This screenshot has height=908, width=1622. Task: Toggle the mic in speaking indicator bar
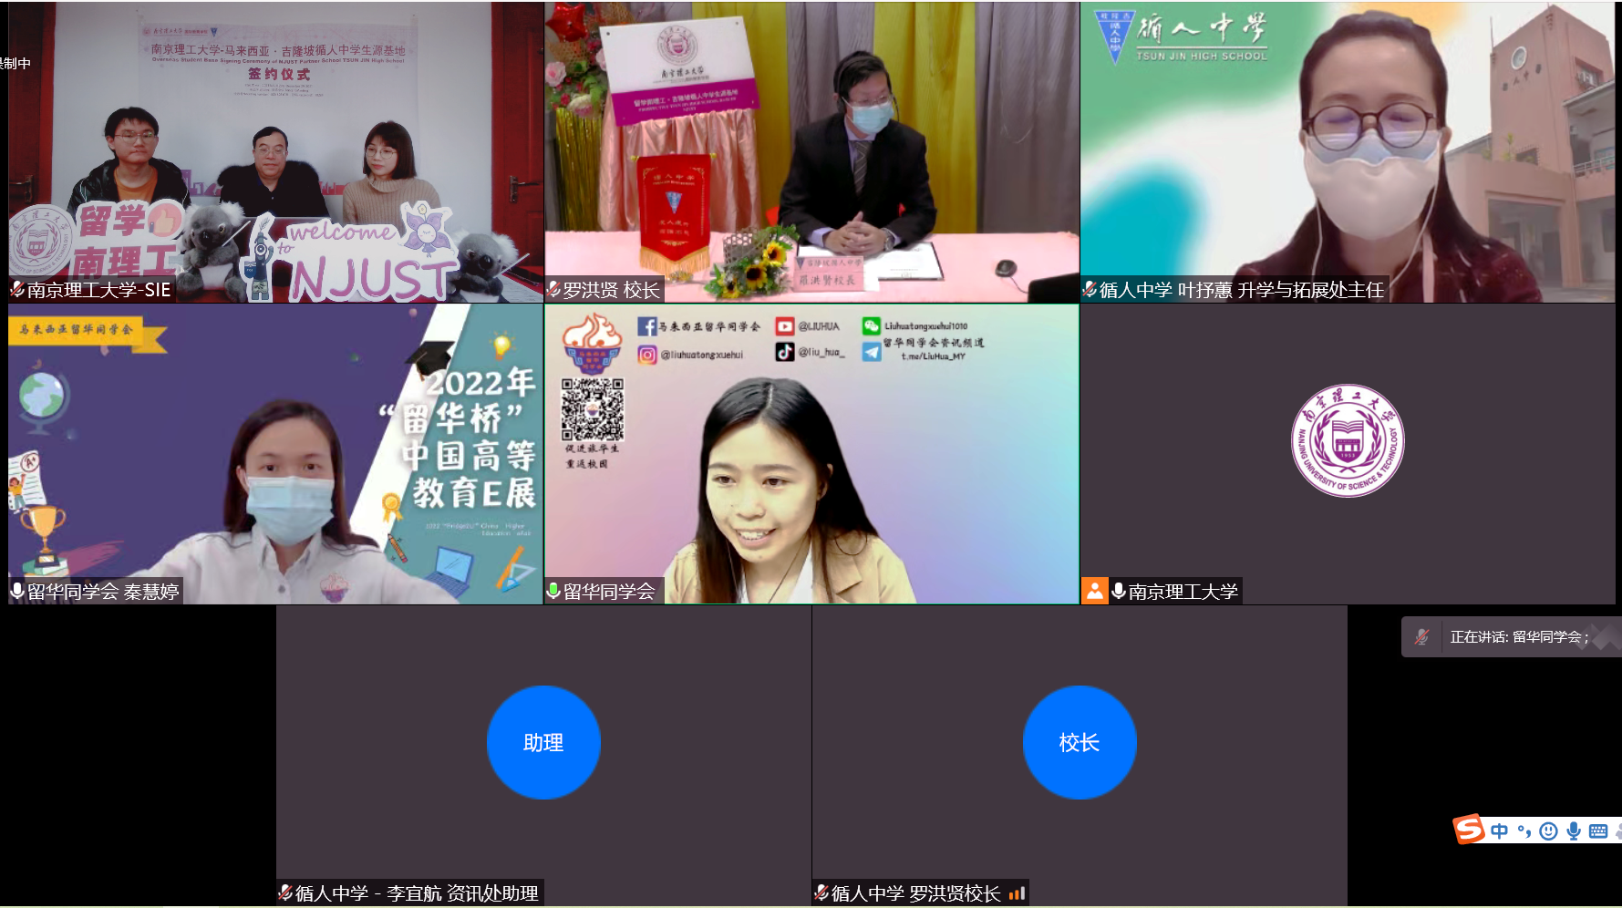point(1421,637)
